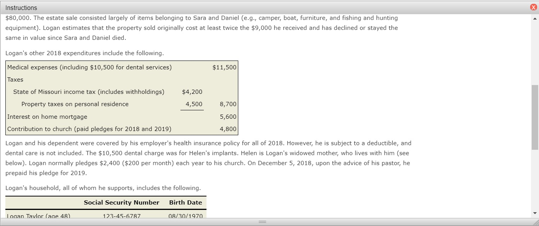
Task: Select the Medical expenses table row
Action: [115, 67]
